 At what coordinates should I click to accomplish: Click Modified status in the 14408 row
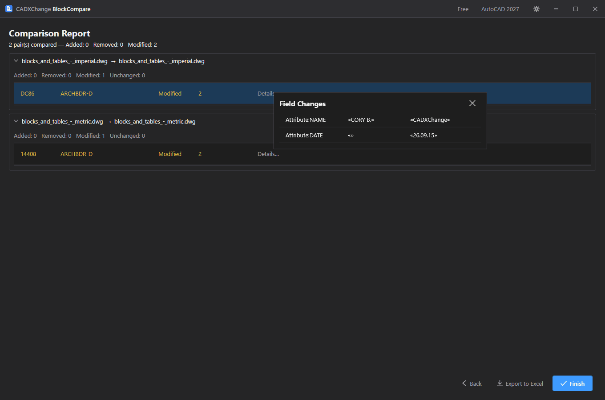click(x=170, y=154)
